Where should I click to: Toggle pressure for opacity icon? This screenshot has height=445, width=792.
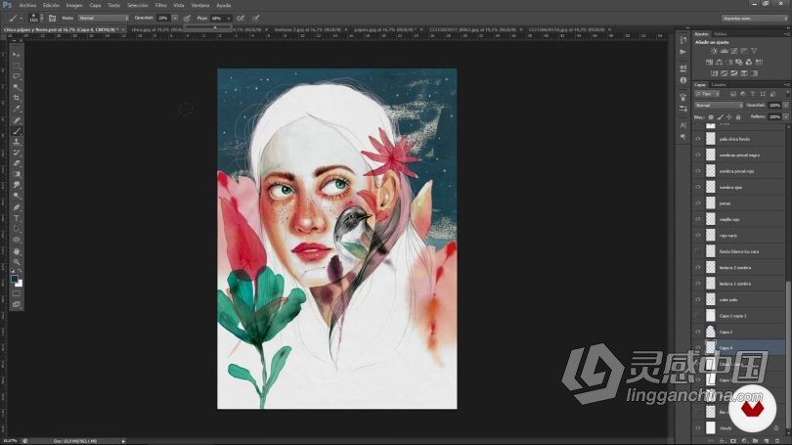(x=187, y=19)
